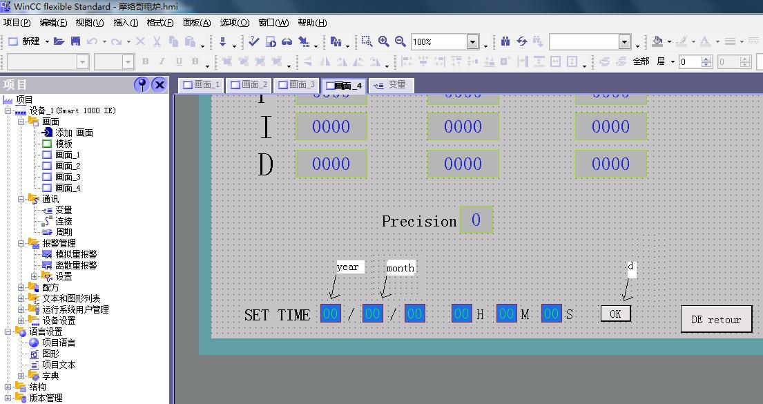This screenshot has height=404, width=763.
Task: Start runtime simulation icon
Action: (x=271, y=41)
